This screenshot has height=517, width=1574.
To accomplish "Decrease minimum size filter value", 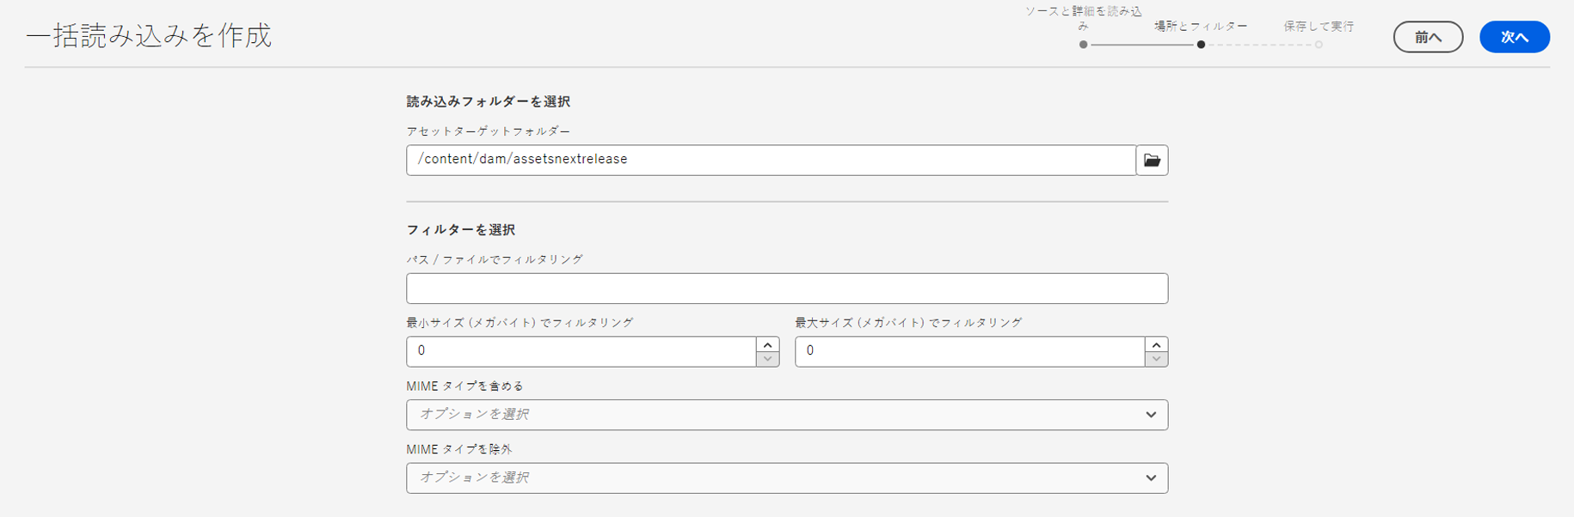I will 767,359.
